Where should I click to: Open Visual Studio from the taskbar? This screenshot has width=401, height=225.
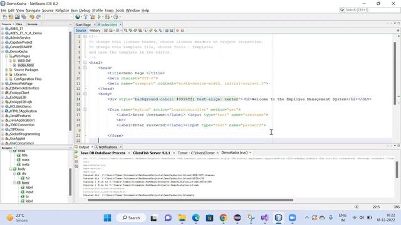pos(264,218)
